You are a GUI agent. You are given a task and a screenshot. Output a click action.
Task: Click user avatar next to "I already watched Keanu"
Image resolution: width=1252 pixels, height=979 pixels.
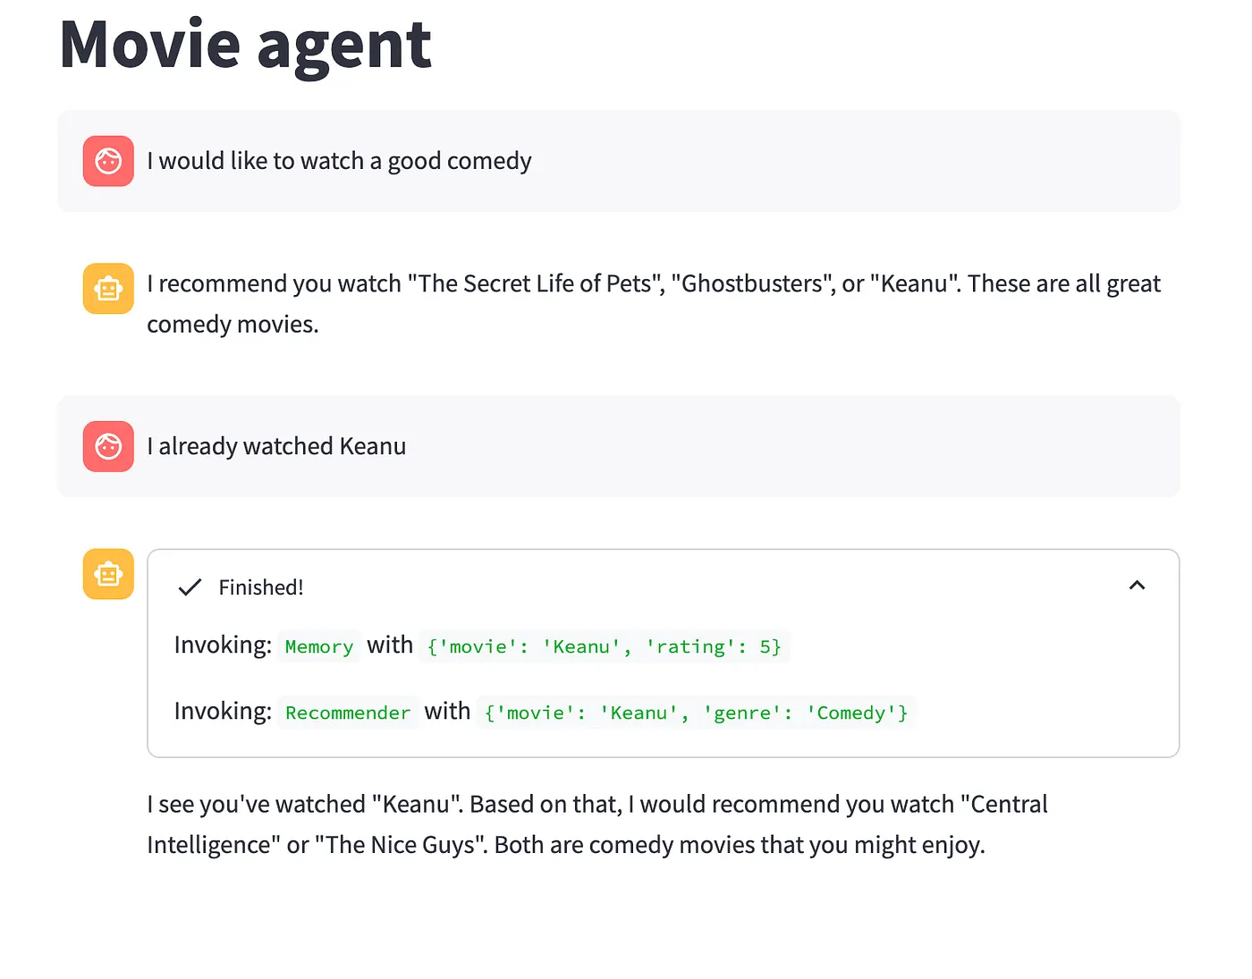[108, 446]
